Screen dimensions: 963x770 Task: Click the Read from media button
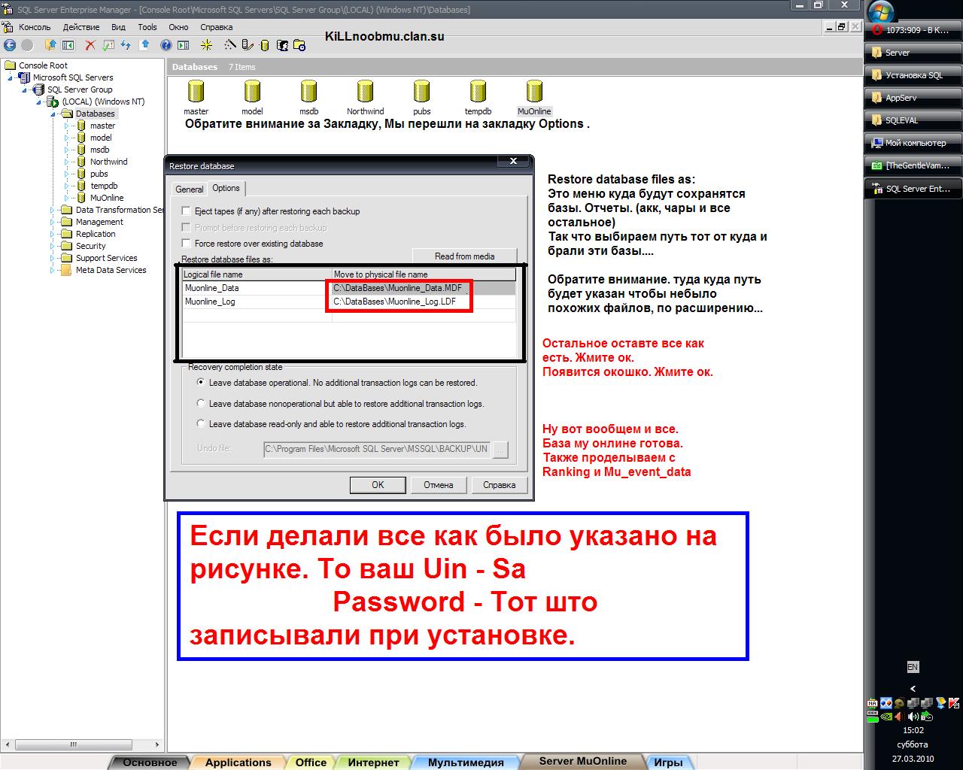[464, 256]
